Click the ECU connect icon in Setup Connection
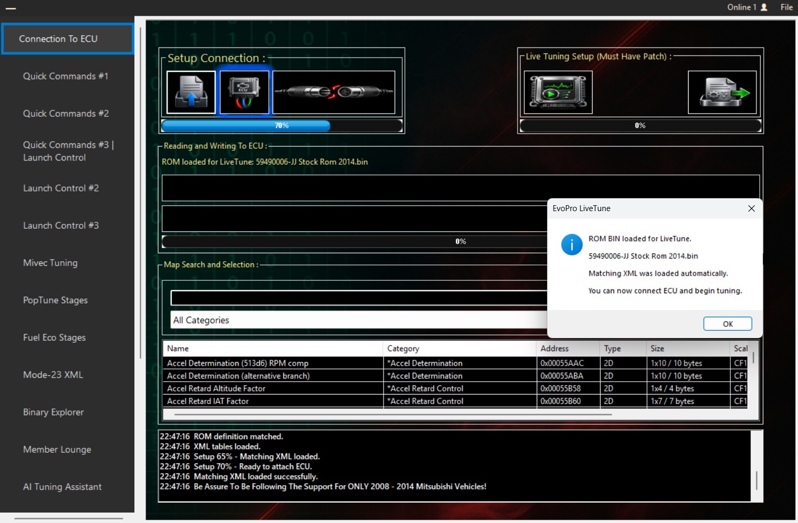Viewport: 798px width, 523px height. 244,92
